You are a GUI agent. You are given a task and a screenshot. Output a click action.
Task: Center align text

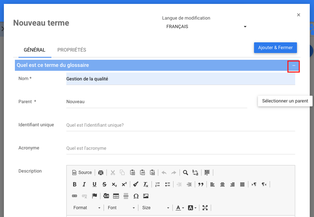click(222, 184)
